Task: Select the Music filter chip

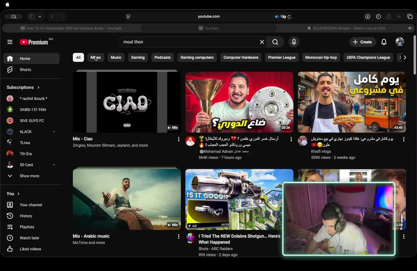Action: tap(116, 58)
